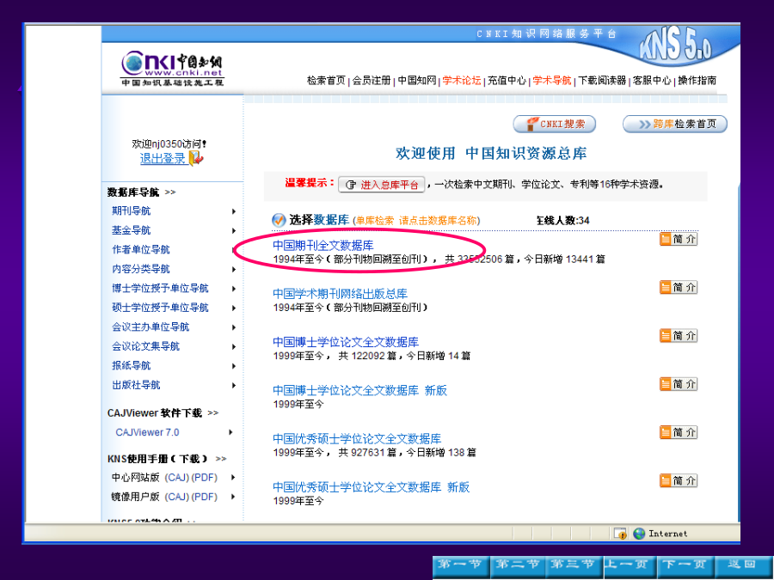Expand the 基金导航 submenu arrow

(234, 230)
